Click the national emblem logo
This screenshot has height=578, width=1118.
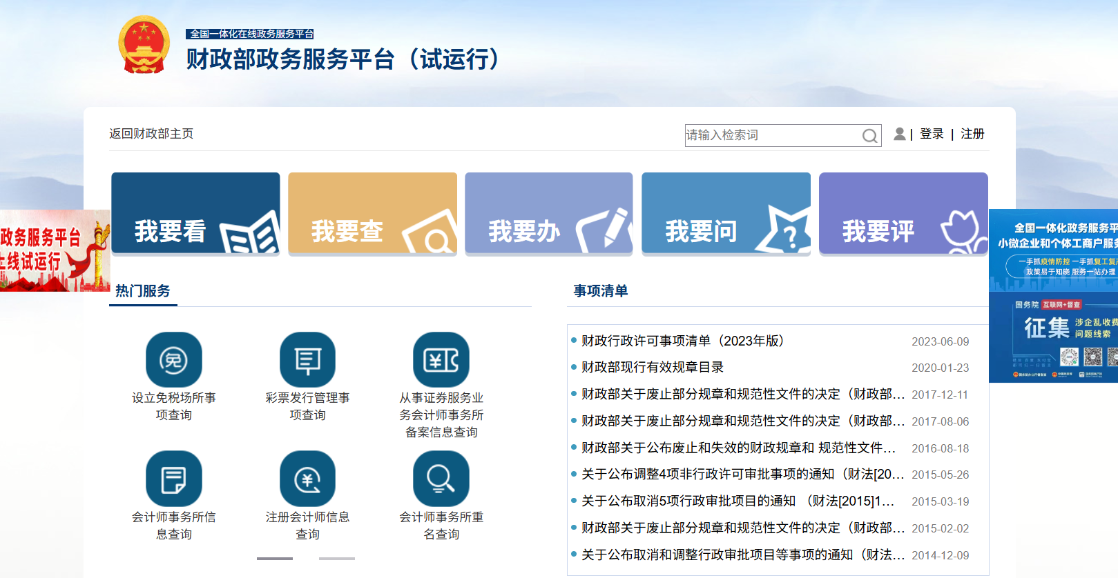[x=144, y=45]
